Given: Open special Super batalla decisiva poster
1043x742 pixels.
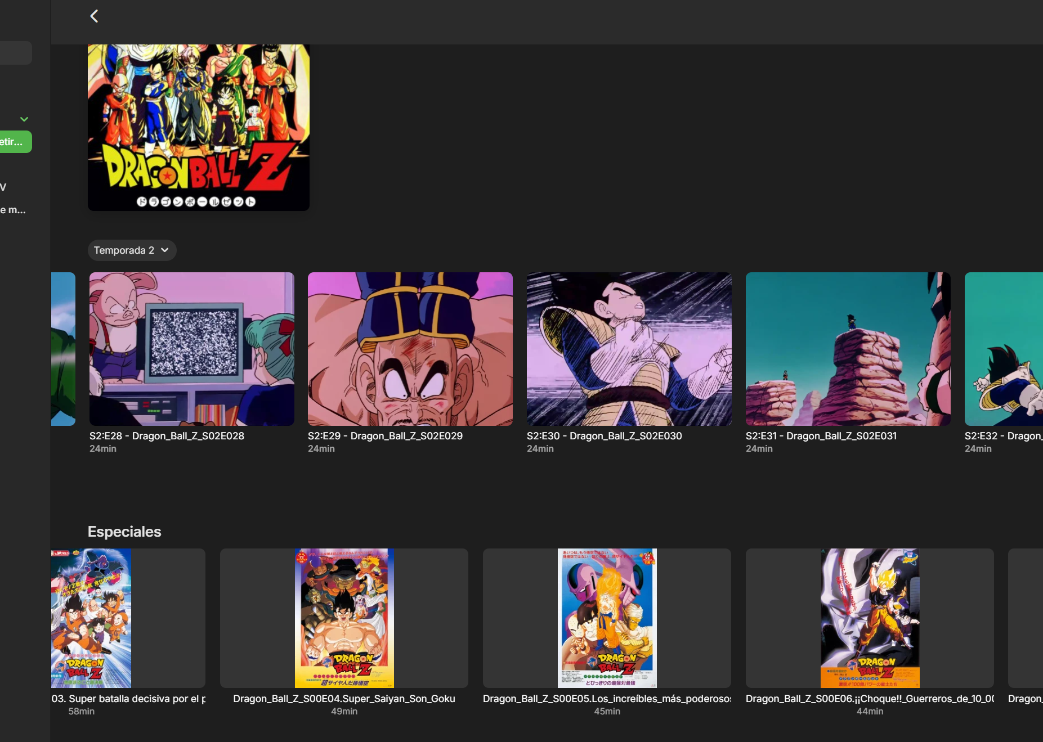Looking at the screenshot, I should tap(128, 618).
